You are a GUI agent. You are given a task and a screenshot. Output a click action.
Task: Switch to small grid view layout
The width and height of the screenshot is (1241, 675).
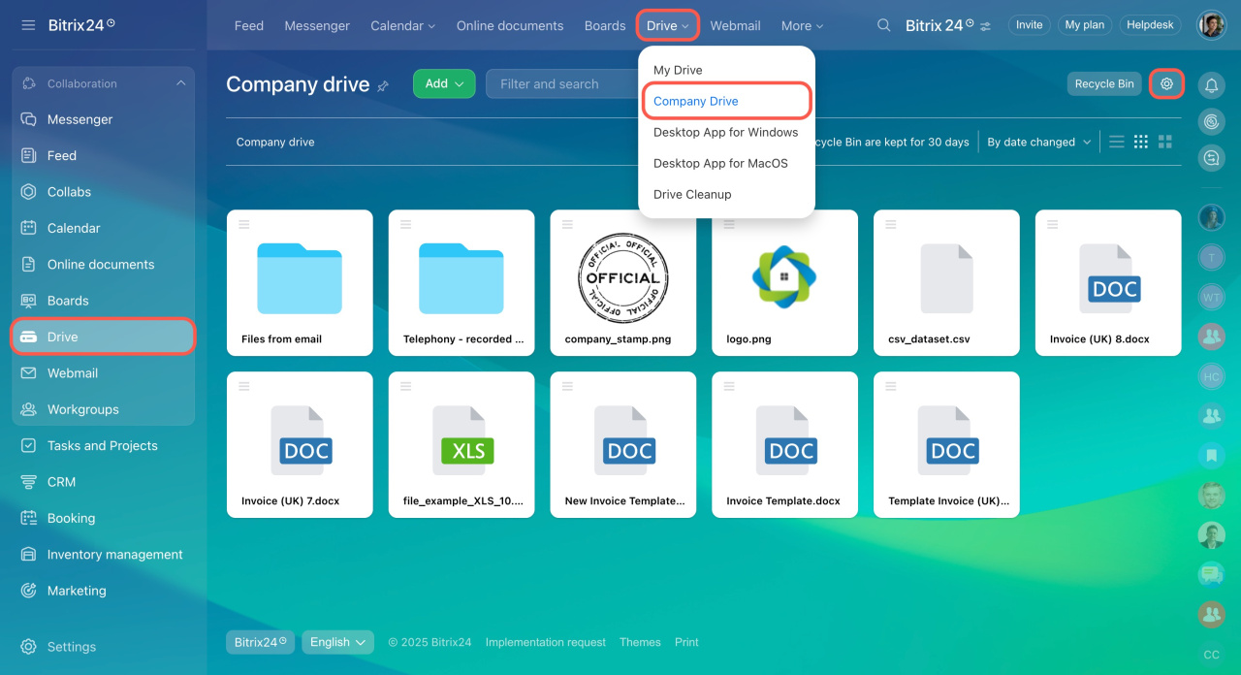pyautogui.click(x=1141, y=142)
